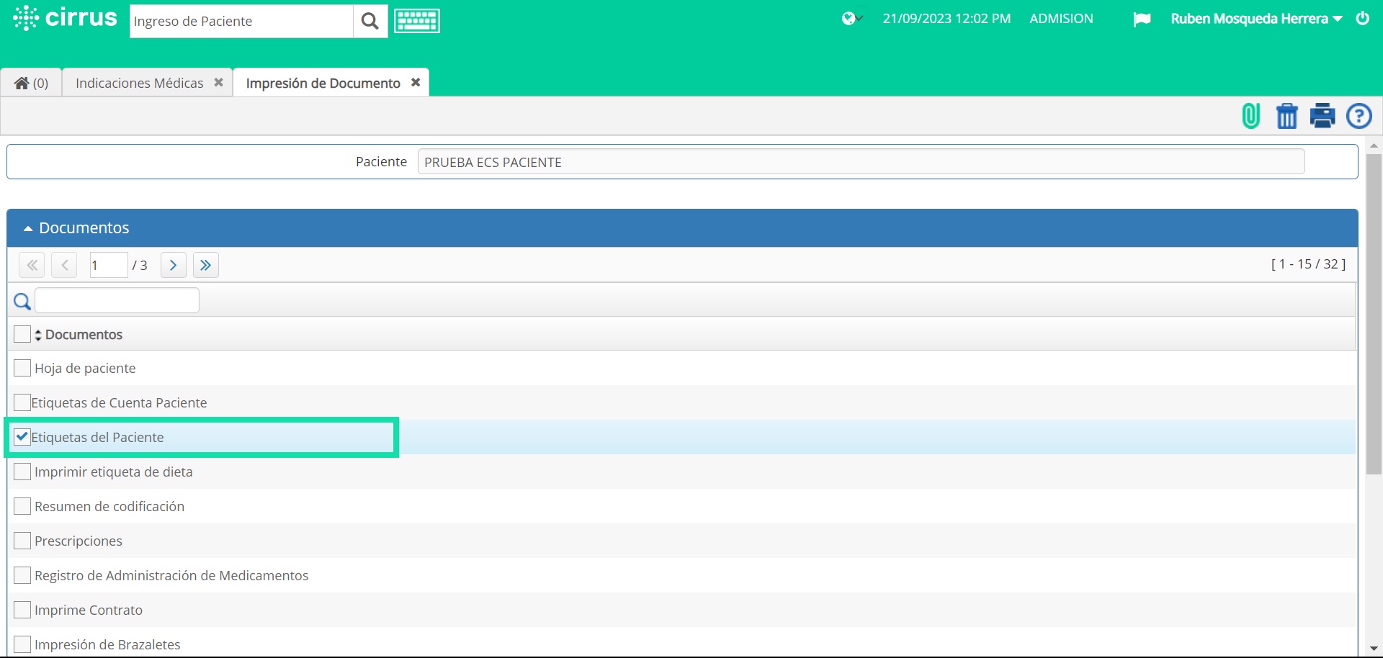Sort the Documentos column with sort arrows
This screenshot has width=1383, height=658.
coord(37,334)
